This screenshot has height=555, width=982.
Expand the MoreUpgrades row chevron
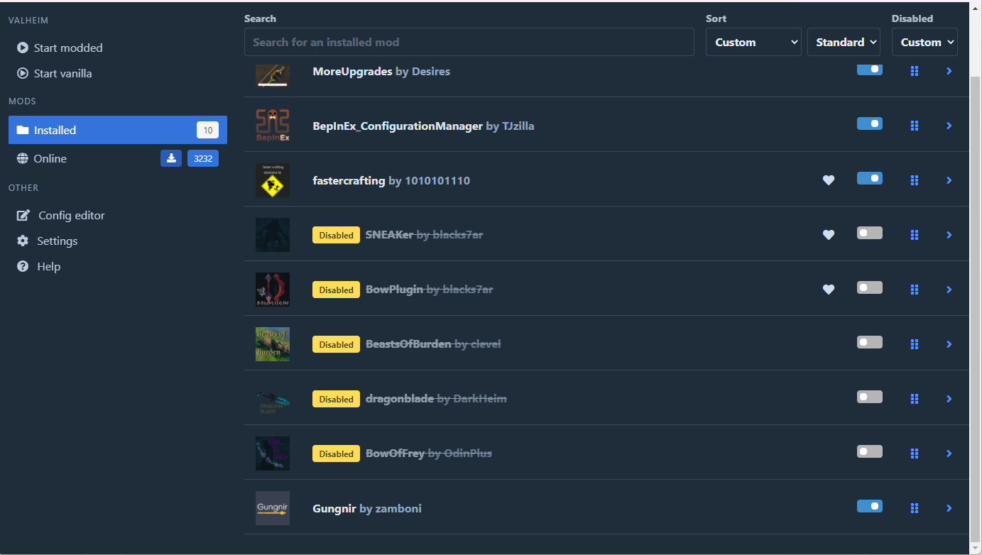coord(949,71)
